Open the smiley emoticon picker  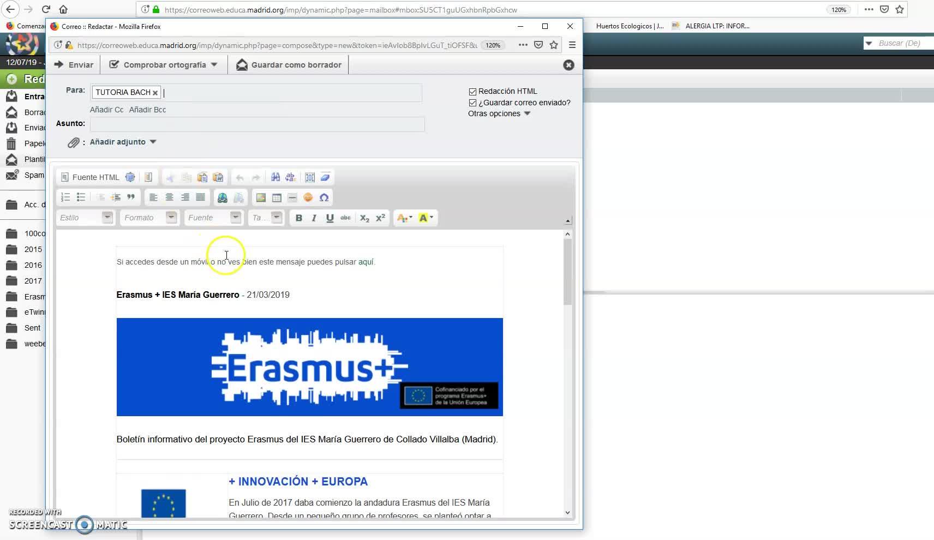[x=308, y=197]
